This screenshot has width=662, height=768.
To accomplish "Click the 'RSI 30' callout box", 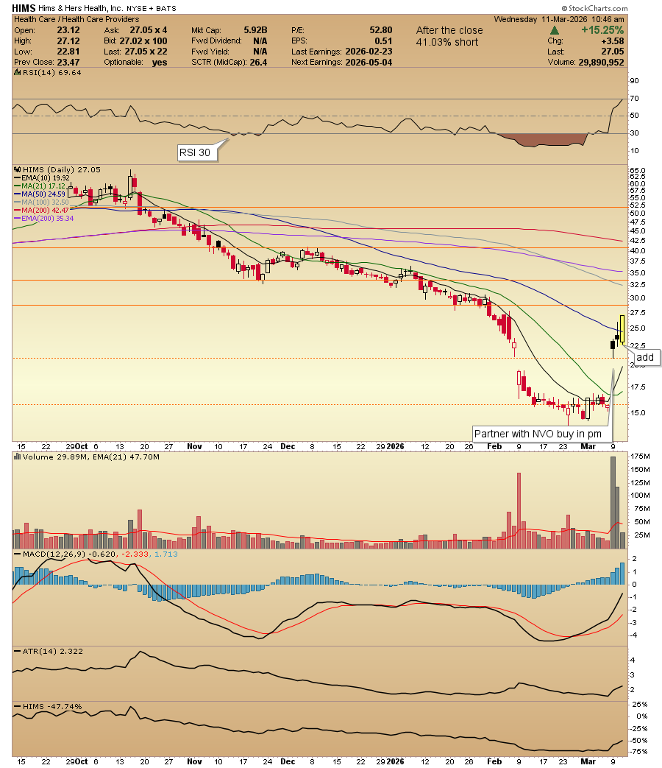I will [197, 152].
